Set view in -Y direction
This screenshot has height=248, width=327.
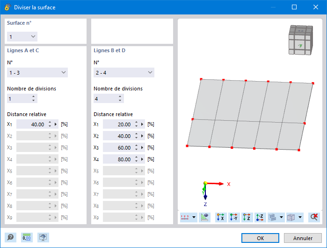tap(234, 217)
